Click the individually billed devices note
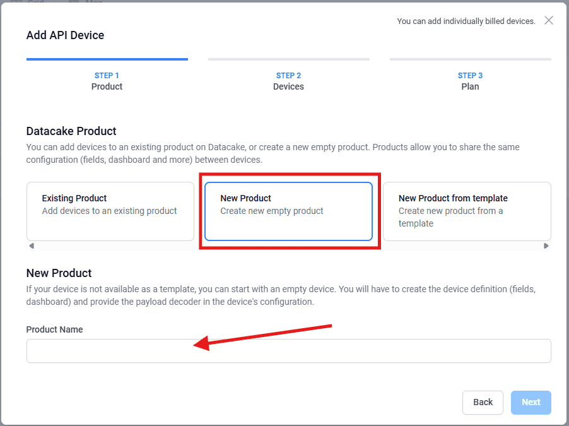Screen dimensions: 569x426 [466, 21]
